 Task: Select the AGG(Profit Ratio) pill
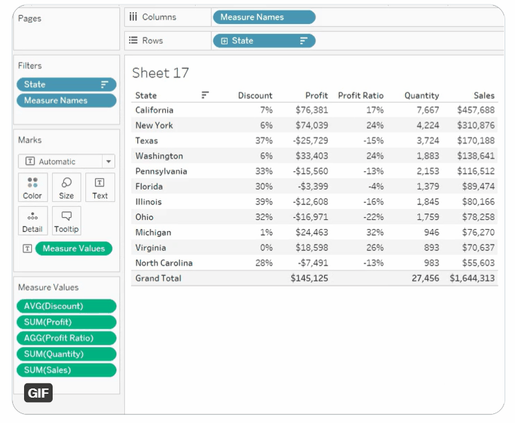[66, 338]
